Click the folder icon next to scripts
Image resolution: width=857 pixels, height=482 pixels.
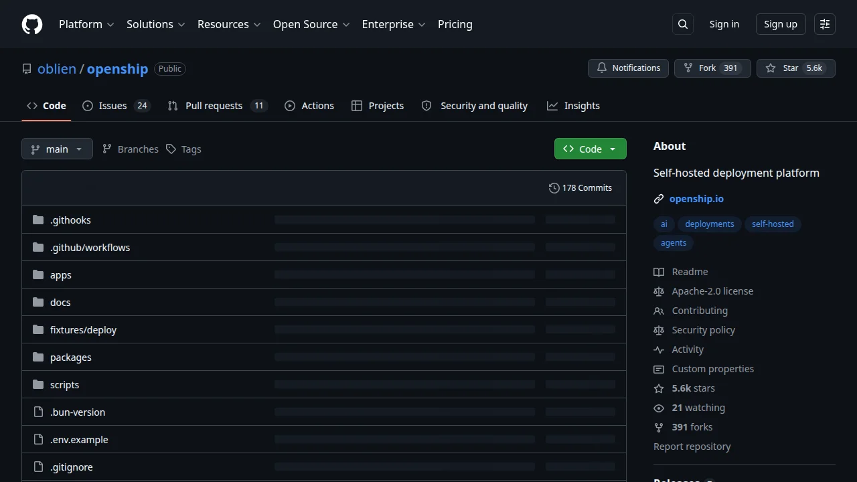coord(38,384)
